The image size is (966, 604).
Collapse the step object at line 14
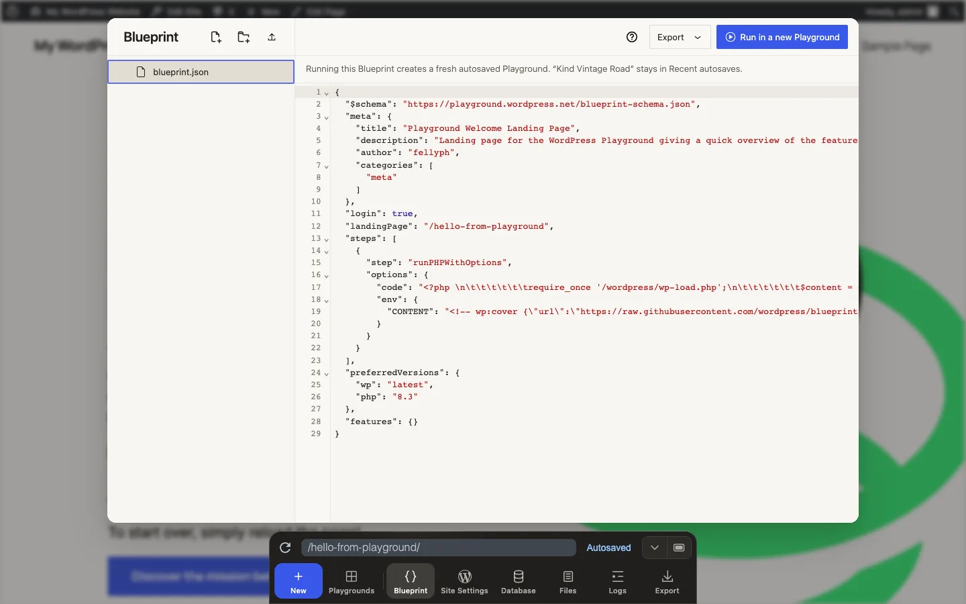(x=327, y=252)
